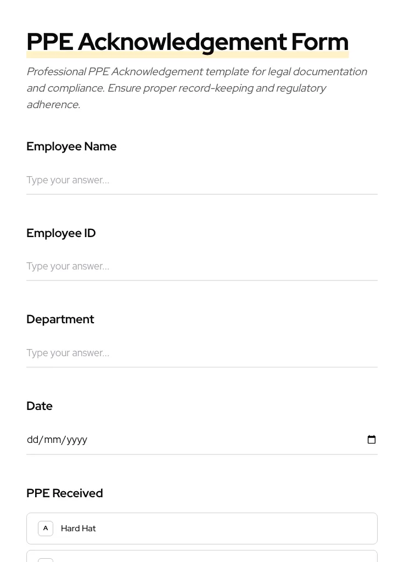This screenshot has height=562, width=404.
Task: Click the Department heading
Action: coord(60,319)
